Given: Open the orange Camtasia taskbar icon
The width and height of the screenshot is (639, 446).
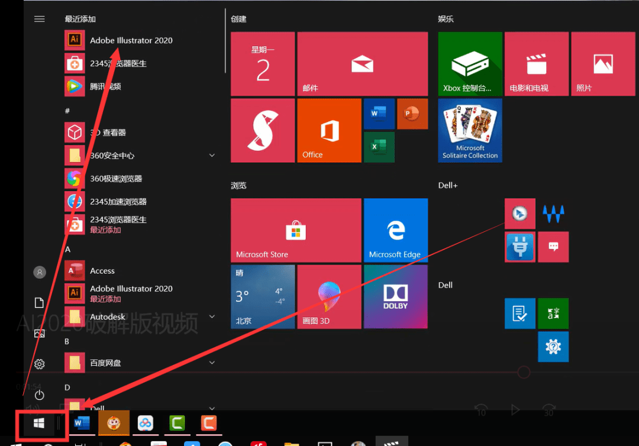Looking at the screenshot, I should tap(209, 423).
